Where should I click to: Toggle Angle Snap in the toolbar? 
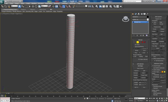click(63, 6)
